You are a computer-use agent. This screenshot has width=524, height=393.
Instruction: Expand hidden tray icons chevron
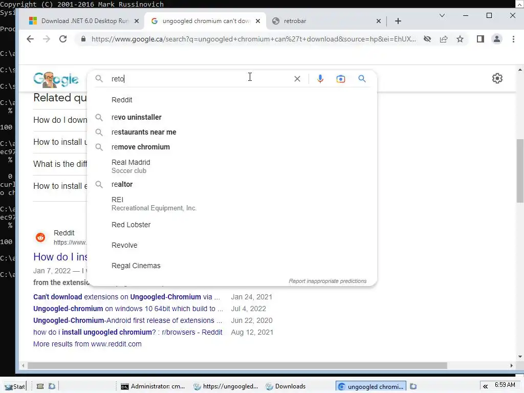485,386
